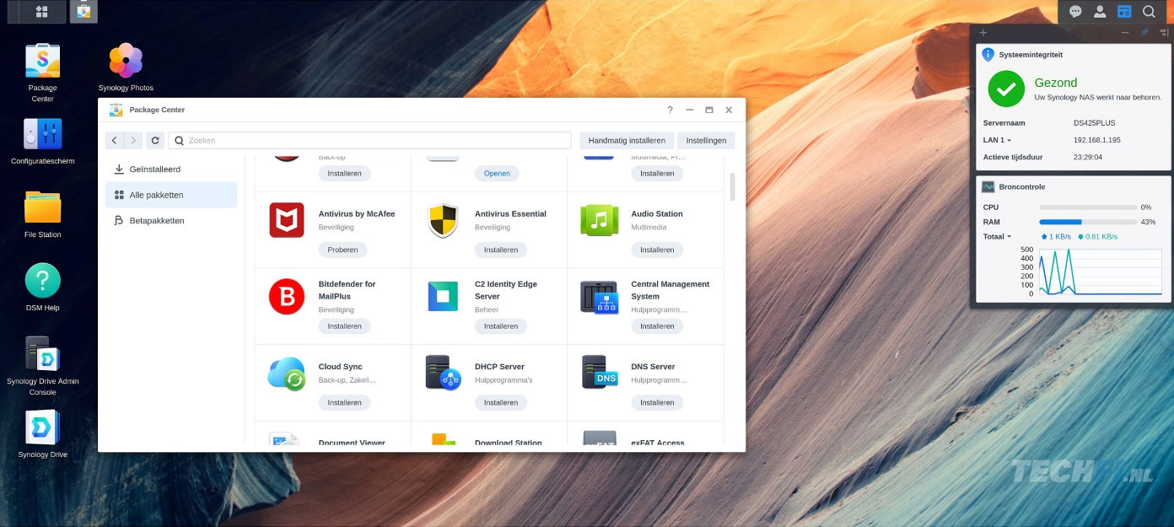Click the DHCP Server package icon
Screen dimensions: 1174x527
[x=443, y=373]
